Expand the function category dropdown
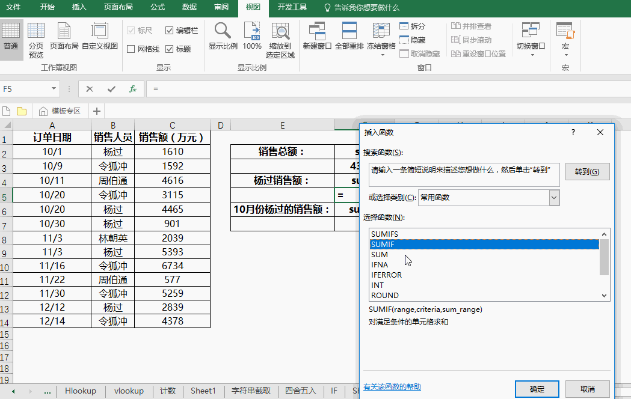This screenshot has width=631, height=399. click(x=554, y=198)
